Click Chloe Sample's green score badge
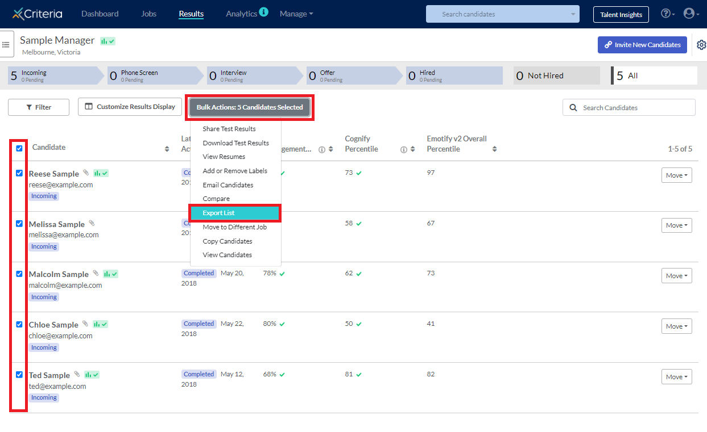The image size is (707, 432). coord(100,324)
